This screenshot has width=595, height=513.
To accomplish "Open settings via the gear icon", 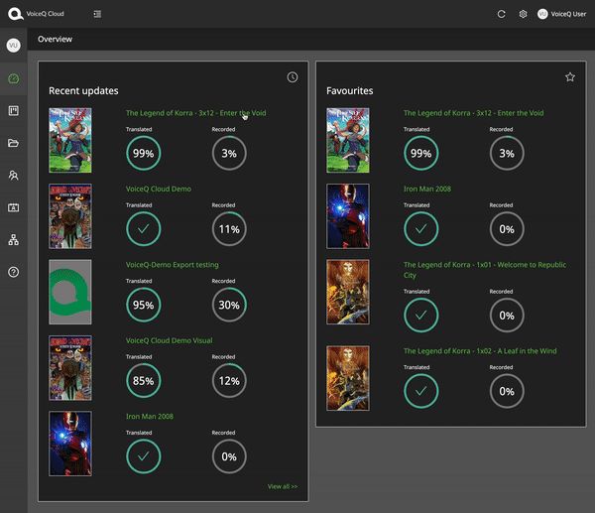I will (x=523, y=14).
